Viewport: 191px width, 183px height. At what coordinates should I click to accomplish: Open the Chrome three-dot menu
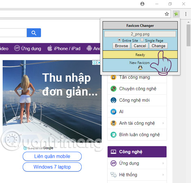[186, 14]
